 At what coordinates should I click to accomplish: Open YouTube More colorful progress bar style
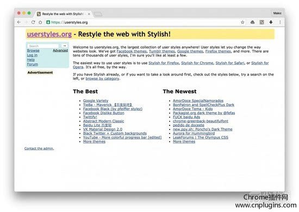coord(122,138)
